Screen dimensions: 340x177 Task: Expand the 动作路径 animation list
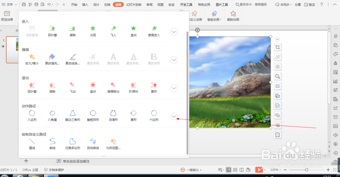click(174, 116)
